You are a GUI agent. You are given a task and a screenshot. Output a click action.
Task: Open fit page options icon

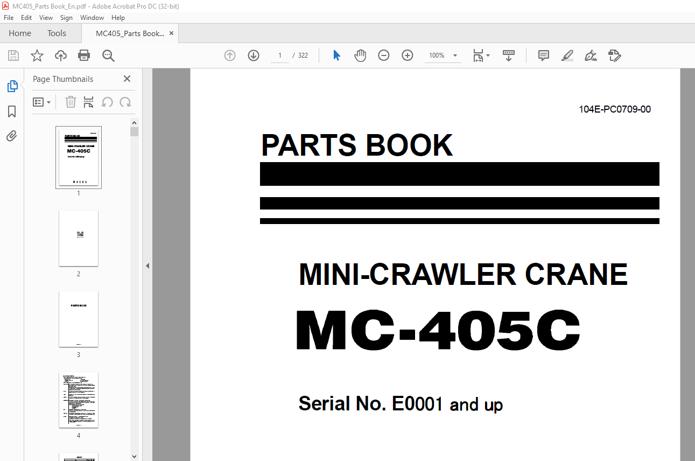(481, 55)
